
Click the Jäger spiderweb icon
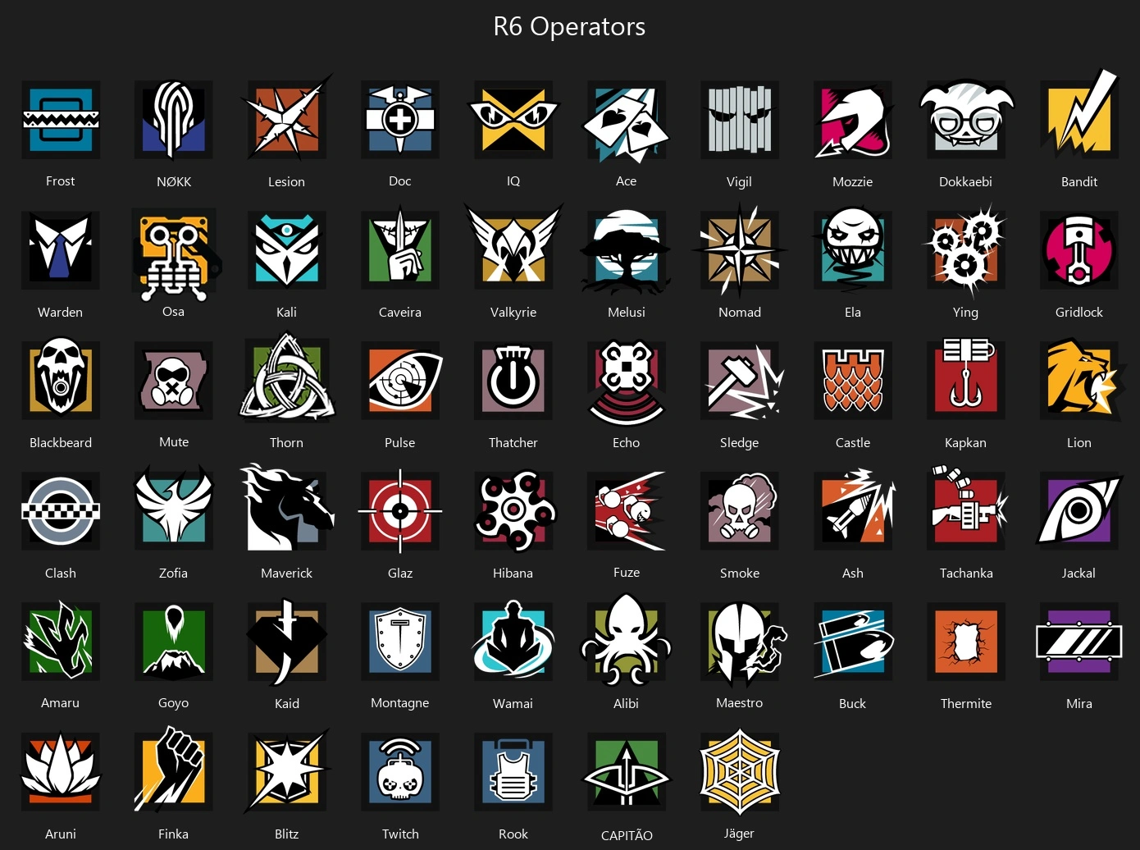click(x=740, y=772)
